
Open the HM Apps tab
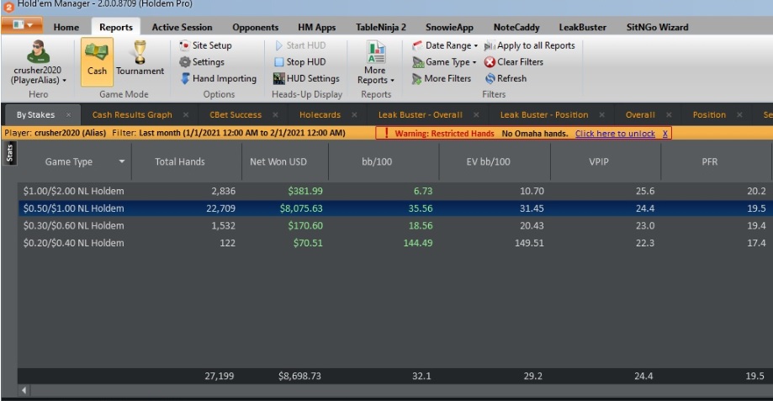(316, 27)
